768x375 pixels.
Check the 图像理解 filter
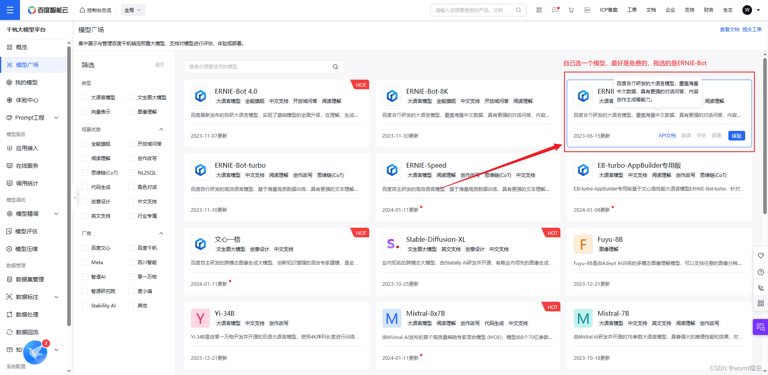pos(131,112)
